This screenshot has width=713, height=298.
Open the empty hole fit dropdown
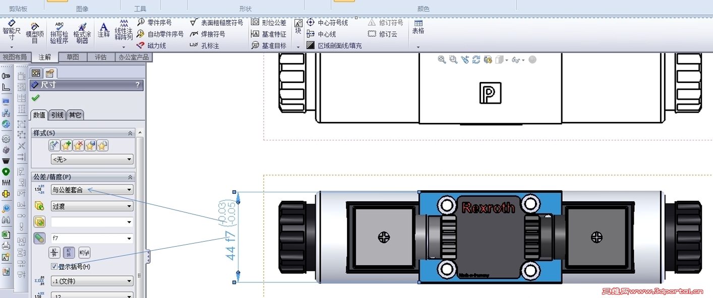tap(92, 222)
